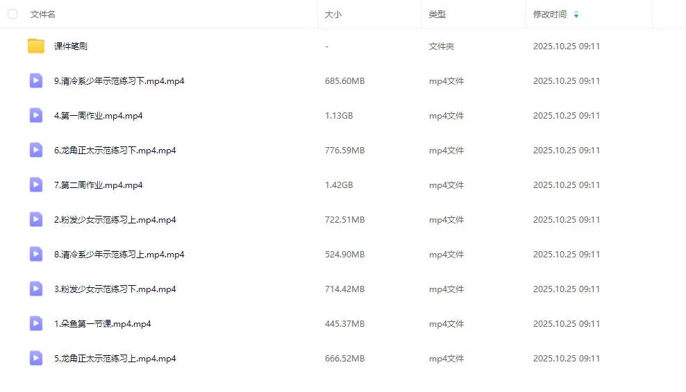Click the 修改时间 column header text
Viewport: 686px width, 392px height.
[x=549, y=15]
